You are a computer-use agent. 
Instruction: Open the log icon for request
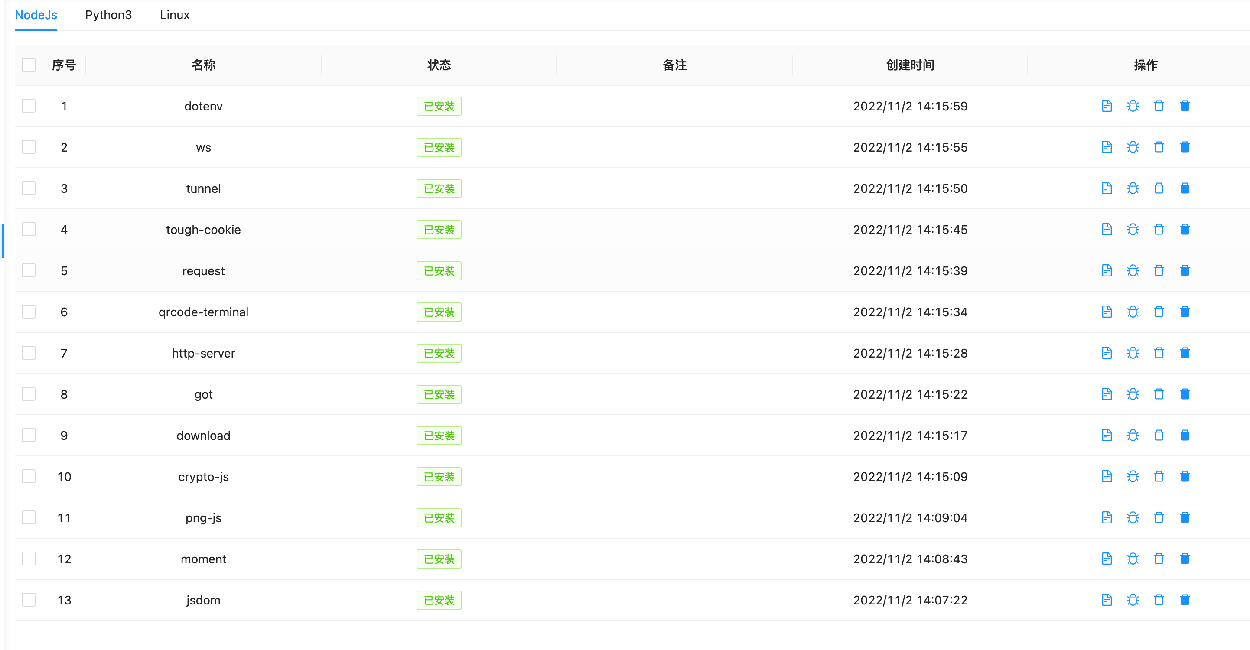pyautogui.click(x=1107, y=271)
